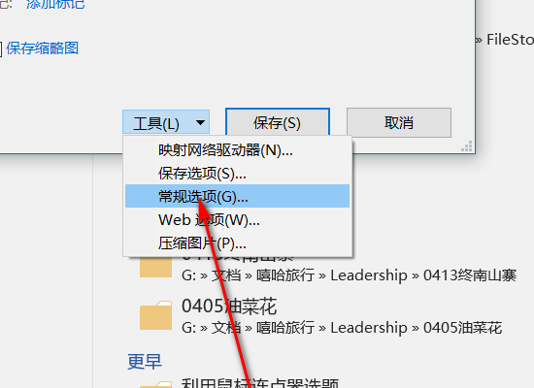Grab the dialog resize grip corner
Image resolution: width=534 pixels, height=388 pixels.
click(467, 146)
